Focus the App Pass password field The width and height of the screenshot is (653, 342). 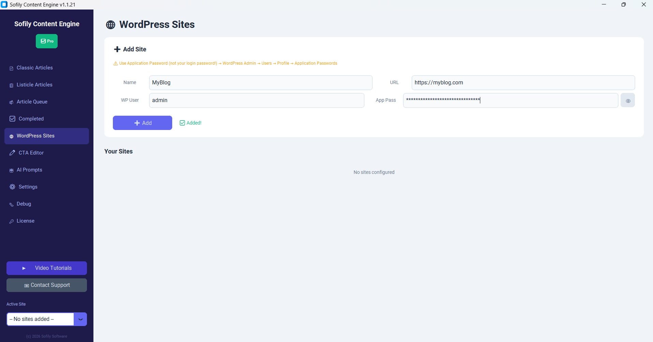pos(510,100)
